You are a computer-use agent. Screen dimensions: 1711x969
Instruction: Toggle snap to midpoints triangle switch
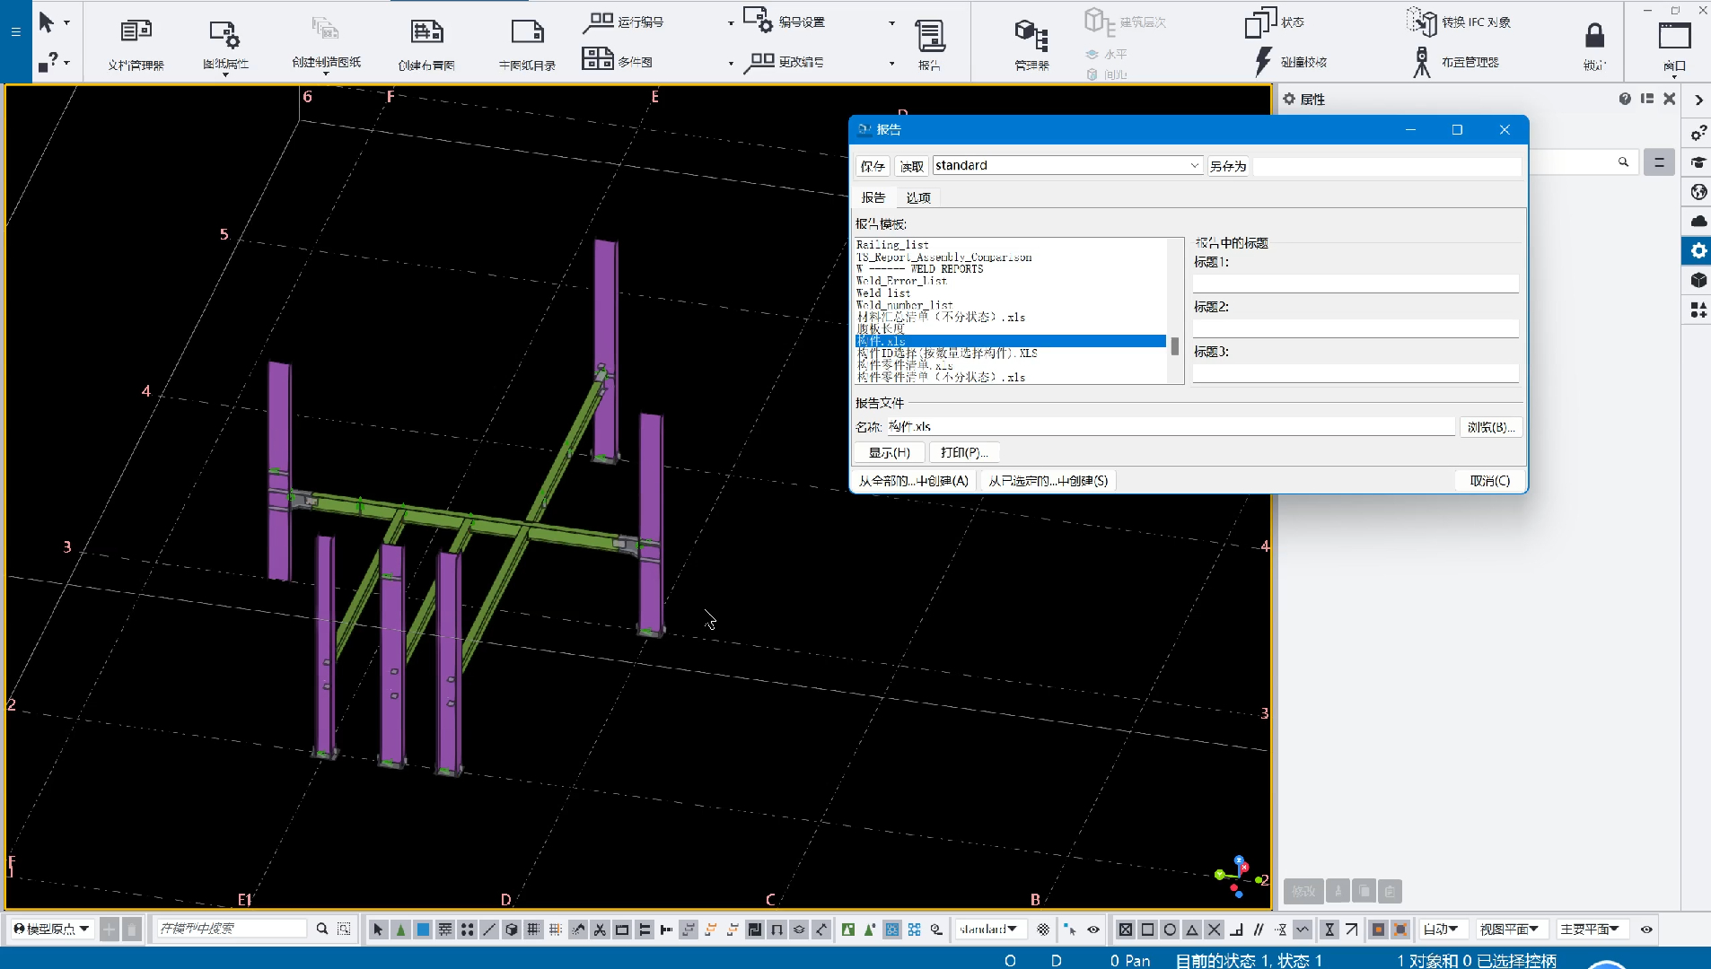(1192, 930)
